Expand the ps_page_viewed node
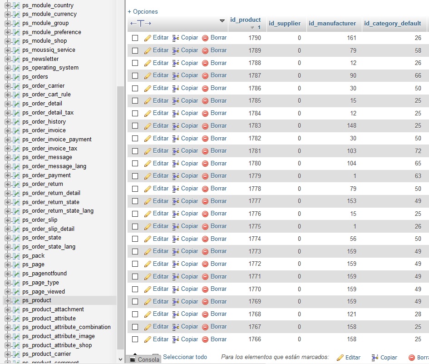The width and height of the screenshot is (429, 364). [8, 292]
